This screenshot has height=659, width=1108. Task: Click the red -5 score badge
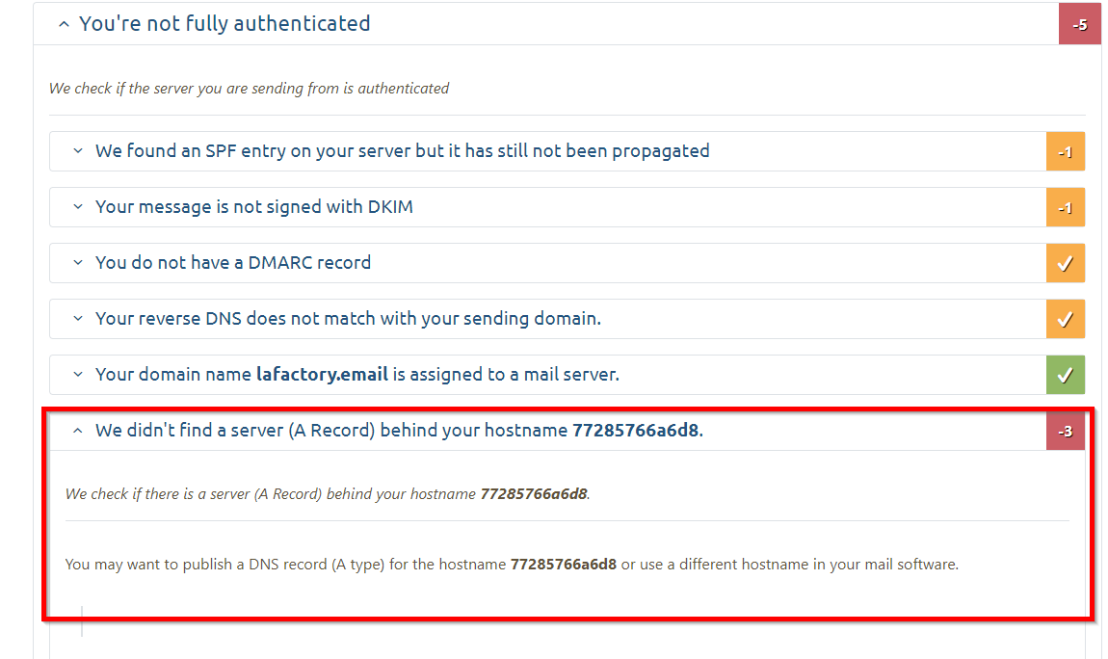[1079, 24]
